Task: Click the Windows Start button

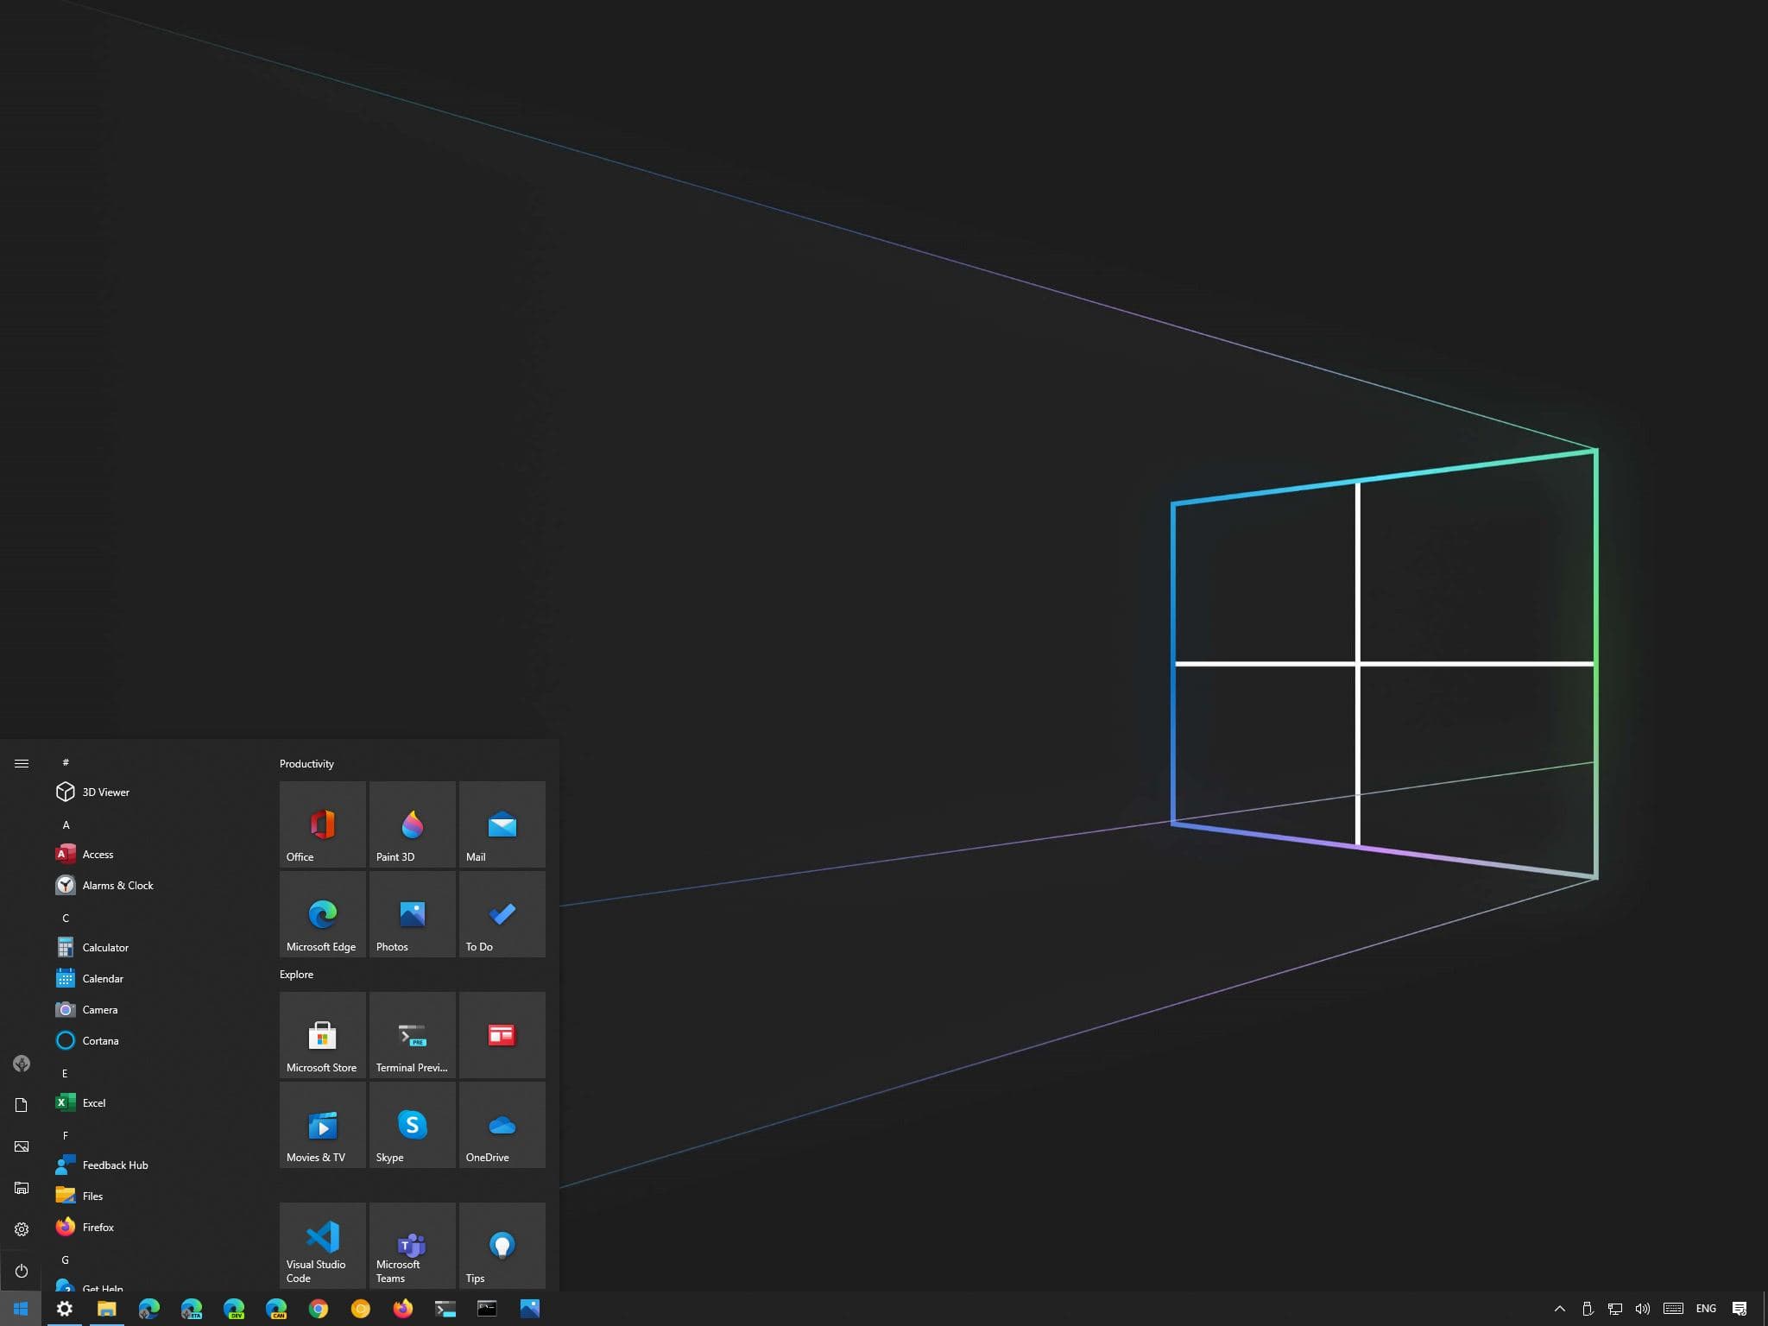Action: (21, 1309)
